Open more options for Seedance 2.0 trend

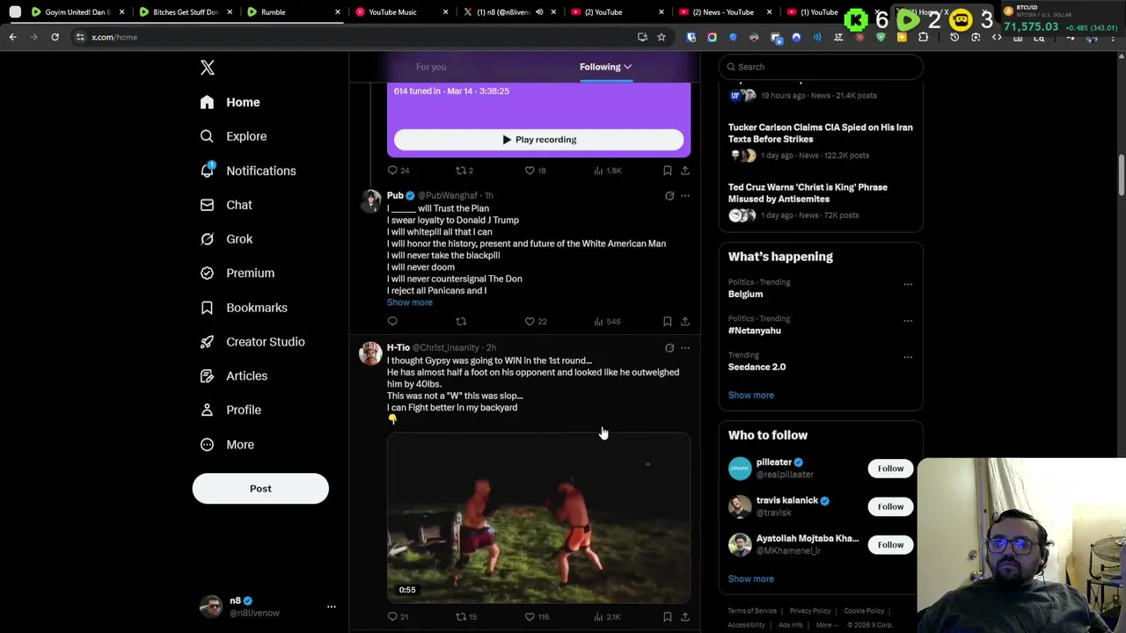click(908, 357)
